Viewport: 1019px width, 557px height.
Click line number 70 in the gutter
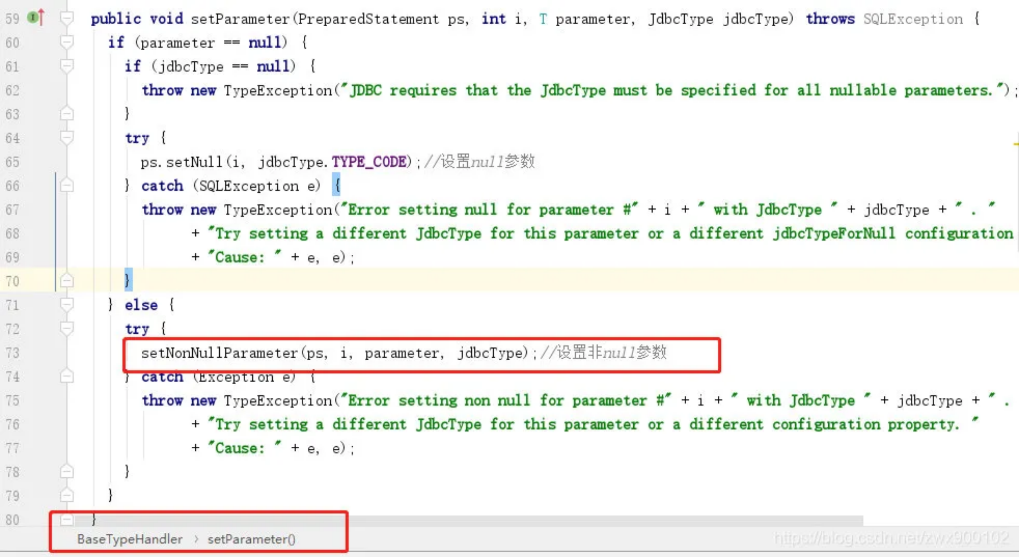coord(12,281)
